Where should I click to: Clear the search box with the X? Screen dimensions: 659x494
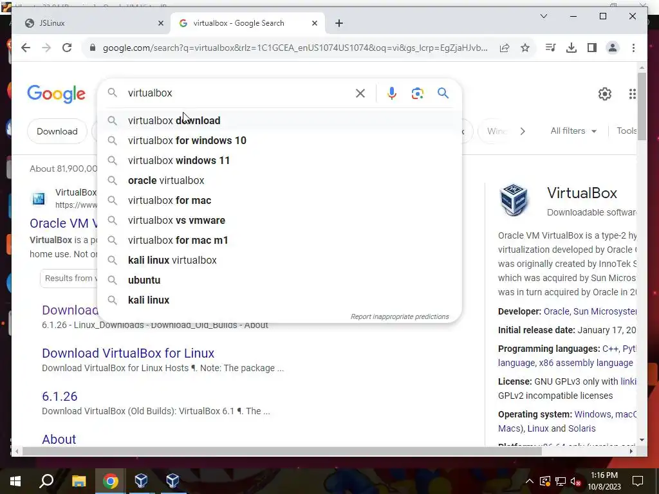click(360, 93)
